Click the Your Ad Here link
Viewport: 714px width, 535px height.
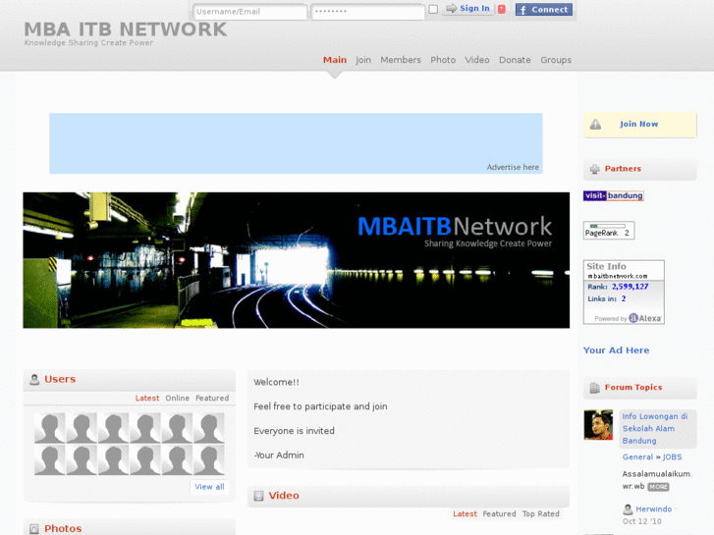(x=616, y=350)
